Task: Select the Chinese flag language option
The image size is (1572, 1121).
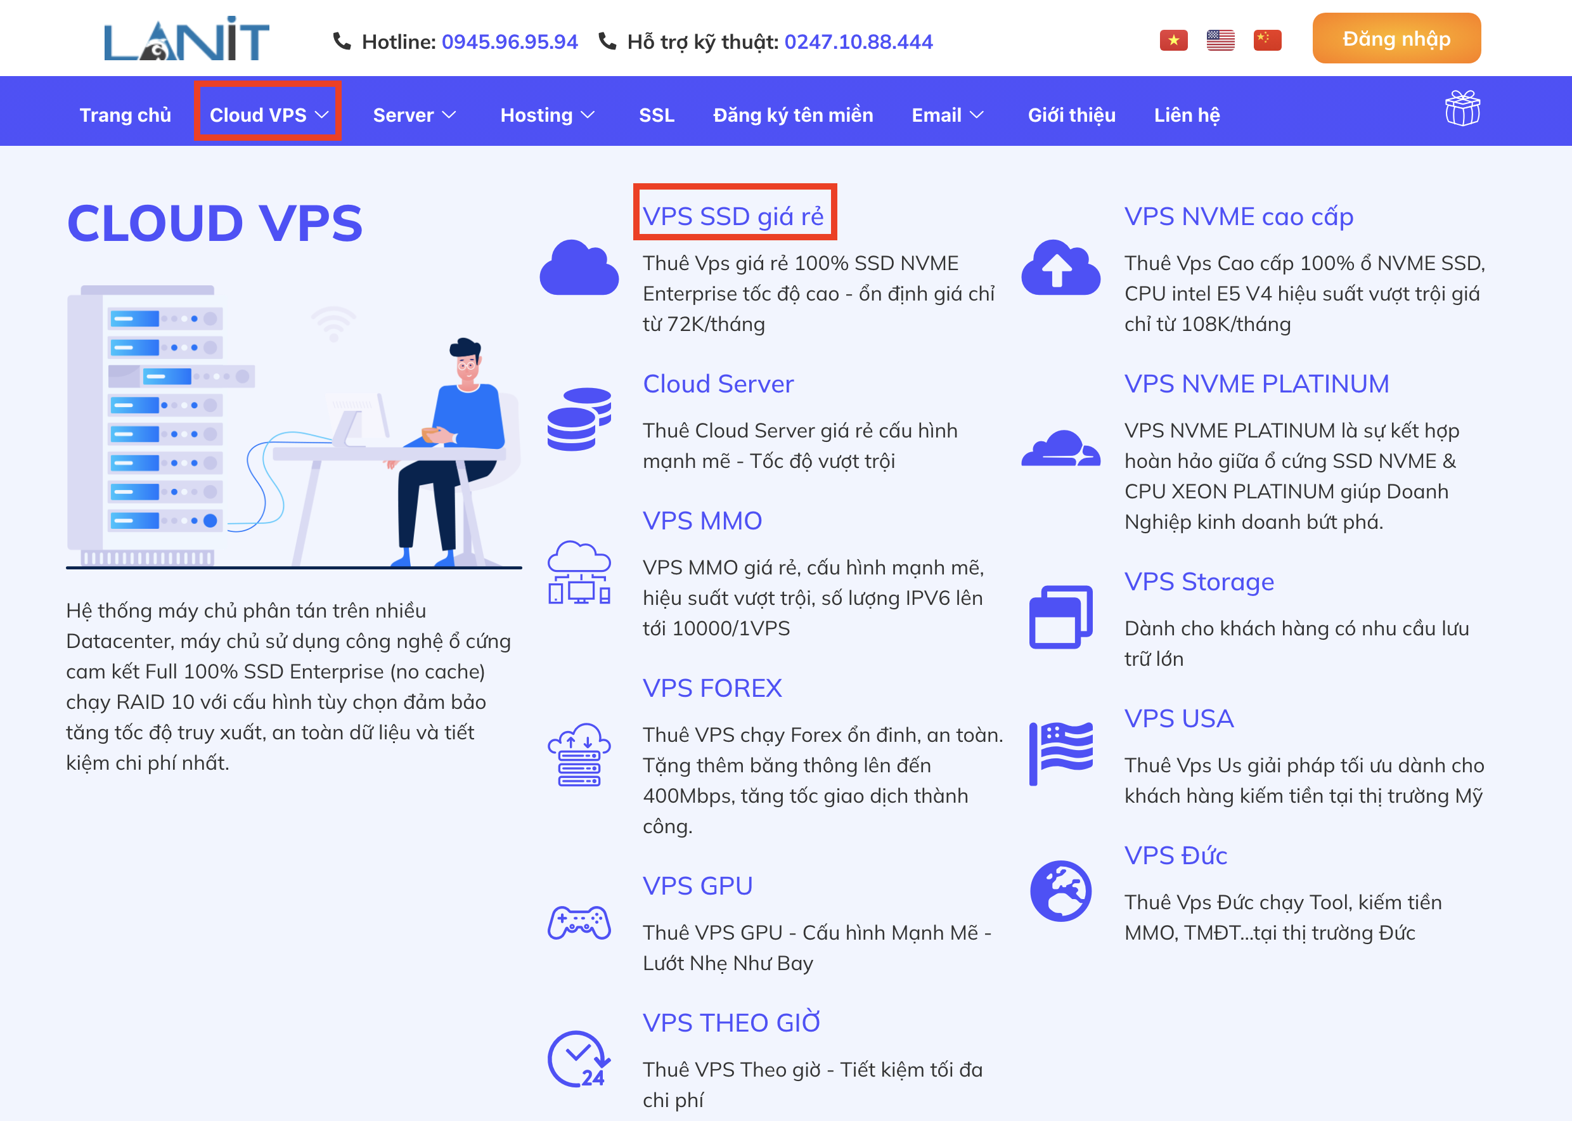Action: (x=1267, y=39)
